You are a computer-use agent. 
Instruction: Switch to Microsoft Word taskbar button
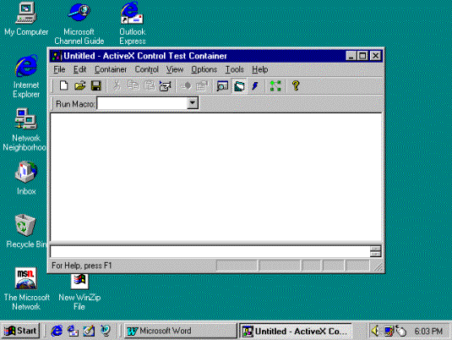tap(180, 331)
